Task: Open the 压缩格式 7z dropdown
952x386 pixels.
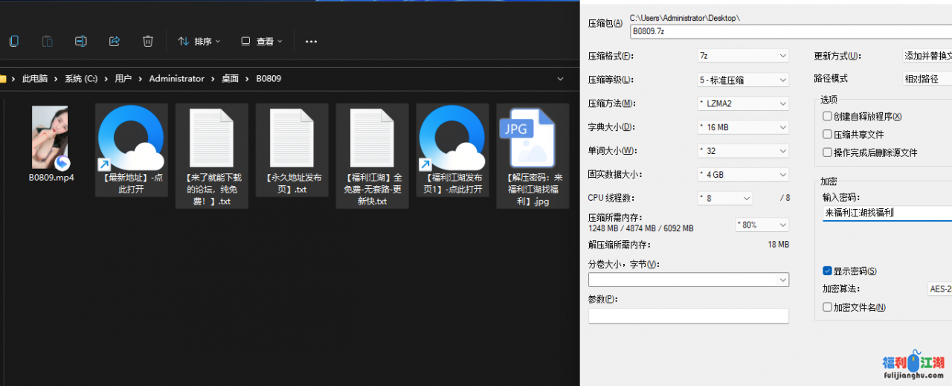Action: point(742,56)
